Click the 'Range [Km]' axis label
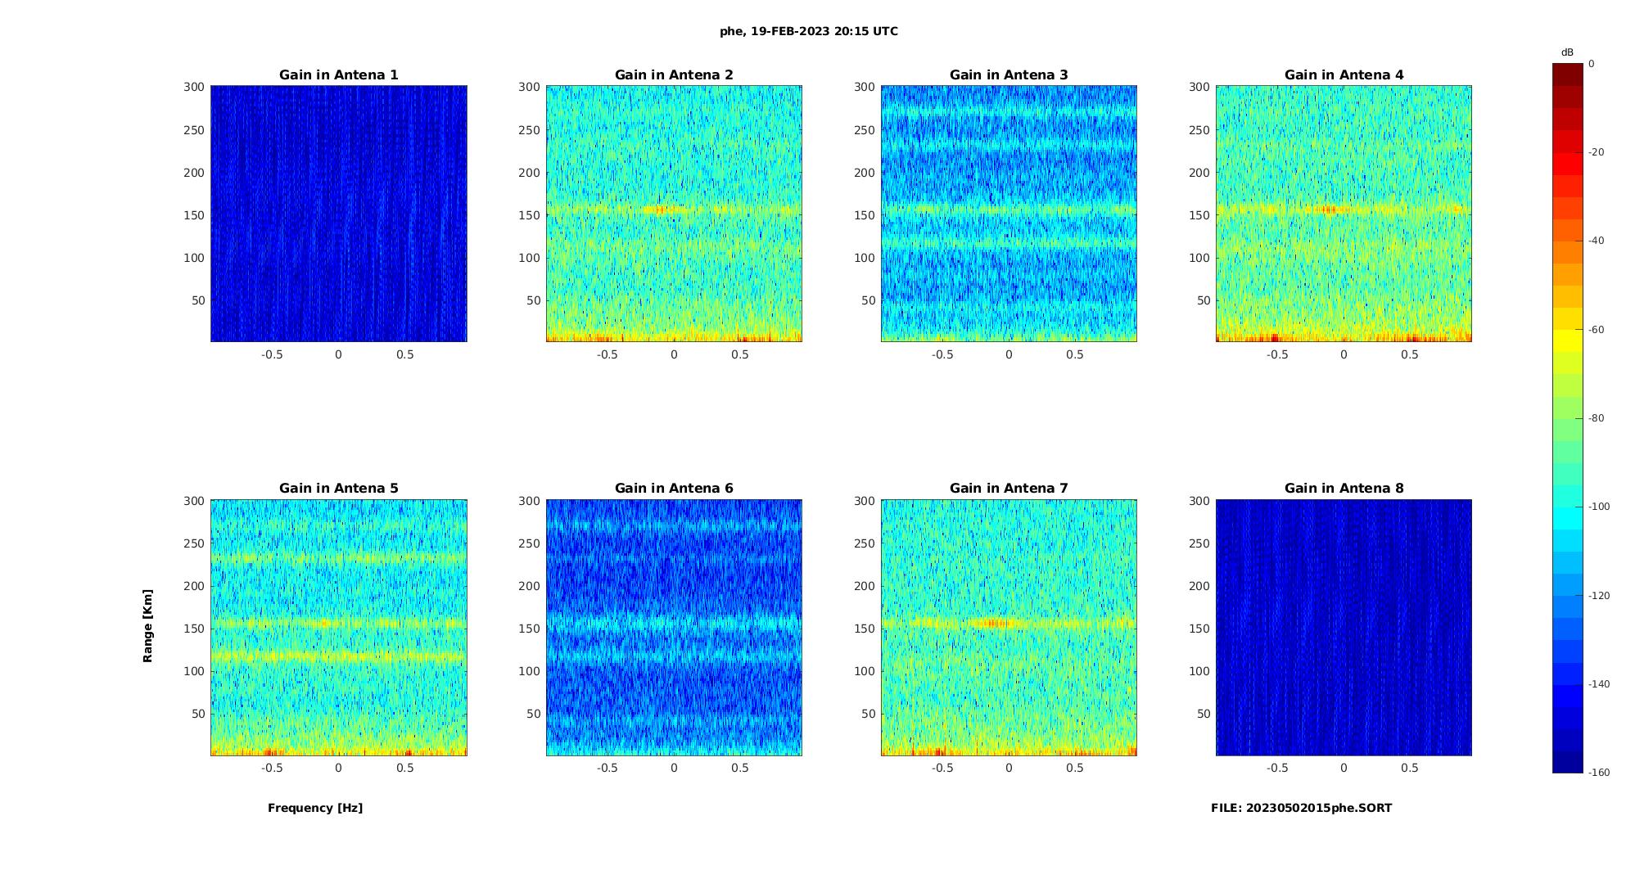 [x=148, y=626]
